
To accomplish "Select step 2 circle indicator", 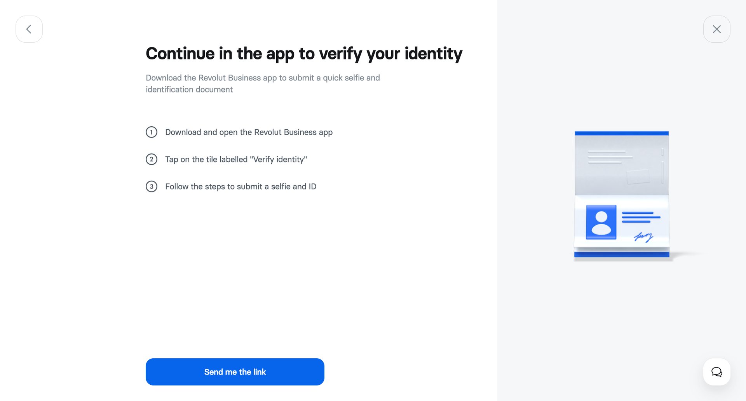I will tap(151, 159).
